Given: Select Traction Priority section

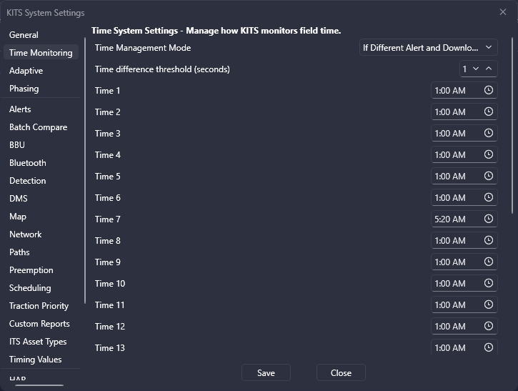Looking at the screenshot, I should click(x=39, y=305).
